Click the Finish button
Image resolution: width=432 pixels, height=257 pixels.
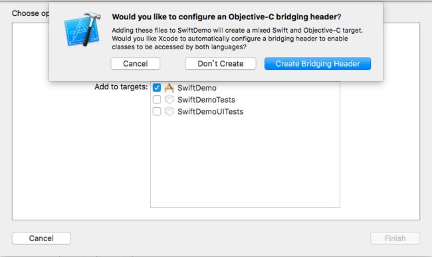click(395, 238)
